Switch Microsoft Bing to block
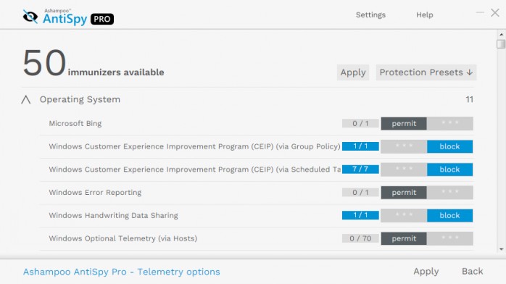 pyautogui.click(x=450, y=123)
